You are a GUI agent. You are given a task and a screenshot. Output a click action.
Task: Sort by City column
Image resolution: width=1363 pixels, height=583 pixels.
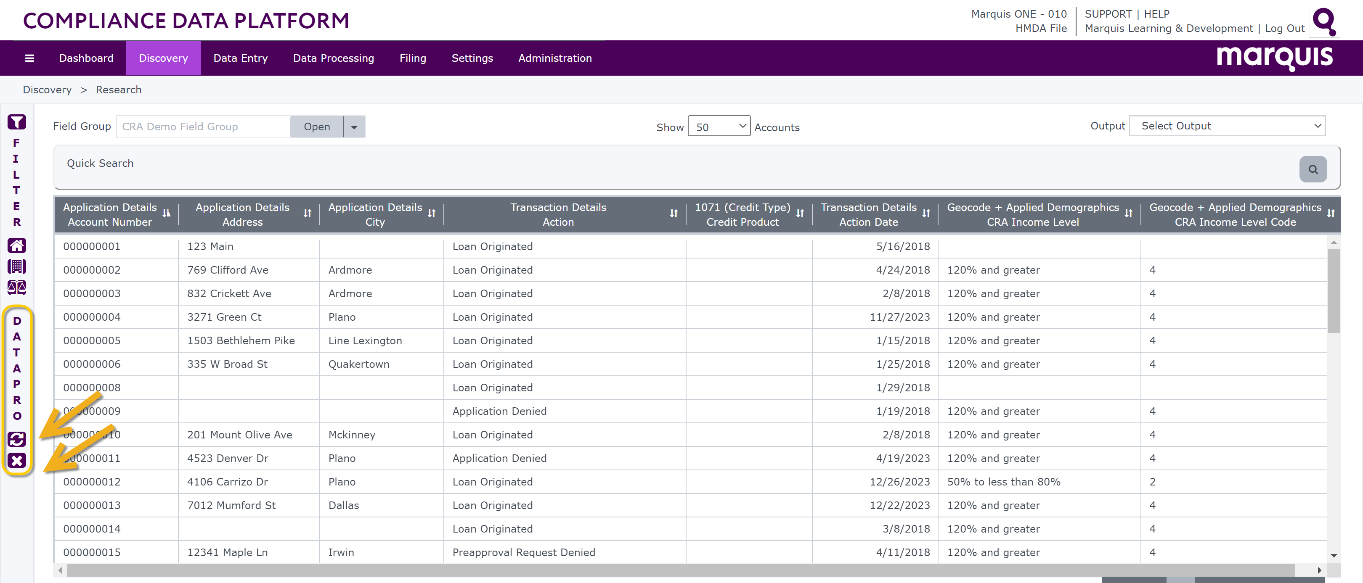coord(432,214)
